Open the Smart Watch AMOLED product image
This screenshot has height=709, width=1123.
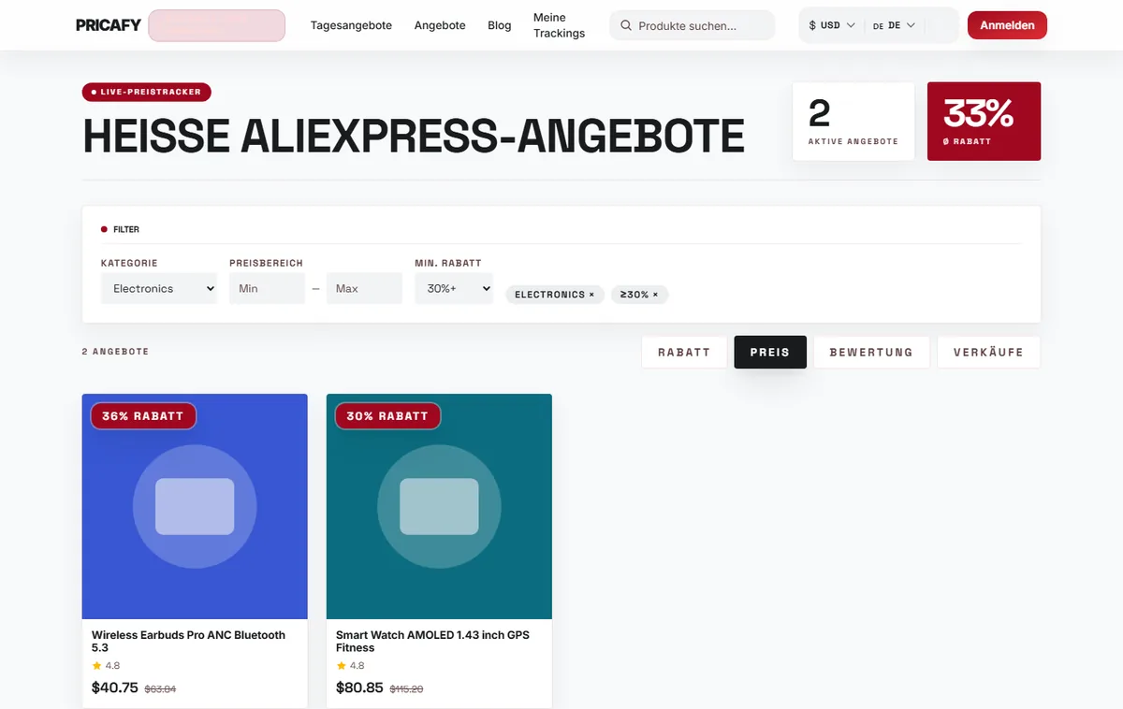pos(439,506)
